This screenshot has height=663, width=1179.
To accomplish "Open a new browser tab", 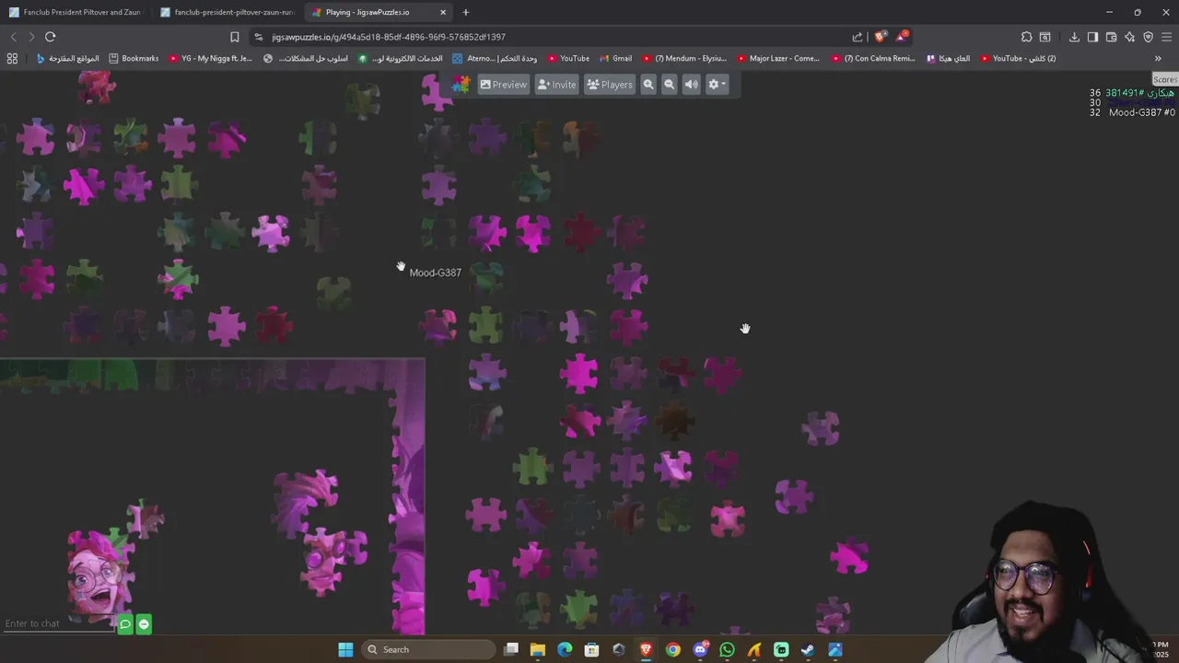I will click(x=465, y=12).
